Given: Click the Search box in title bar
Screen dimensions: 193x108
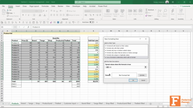Looking at the screenshot, I should pos(98,2).
